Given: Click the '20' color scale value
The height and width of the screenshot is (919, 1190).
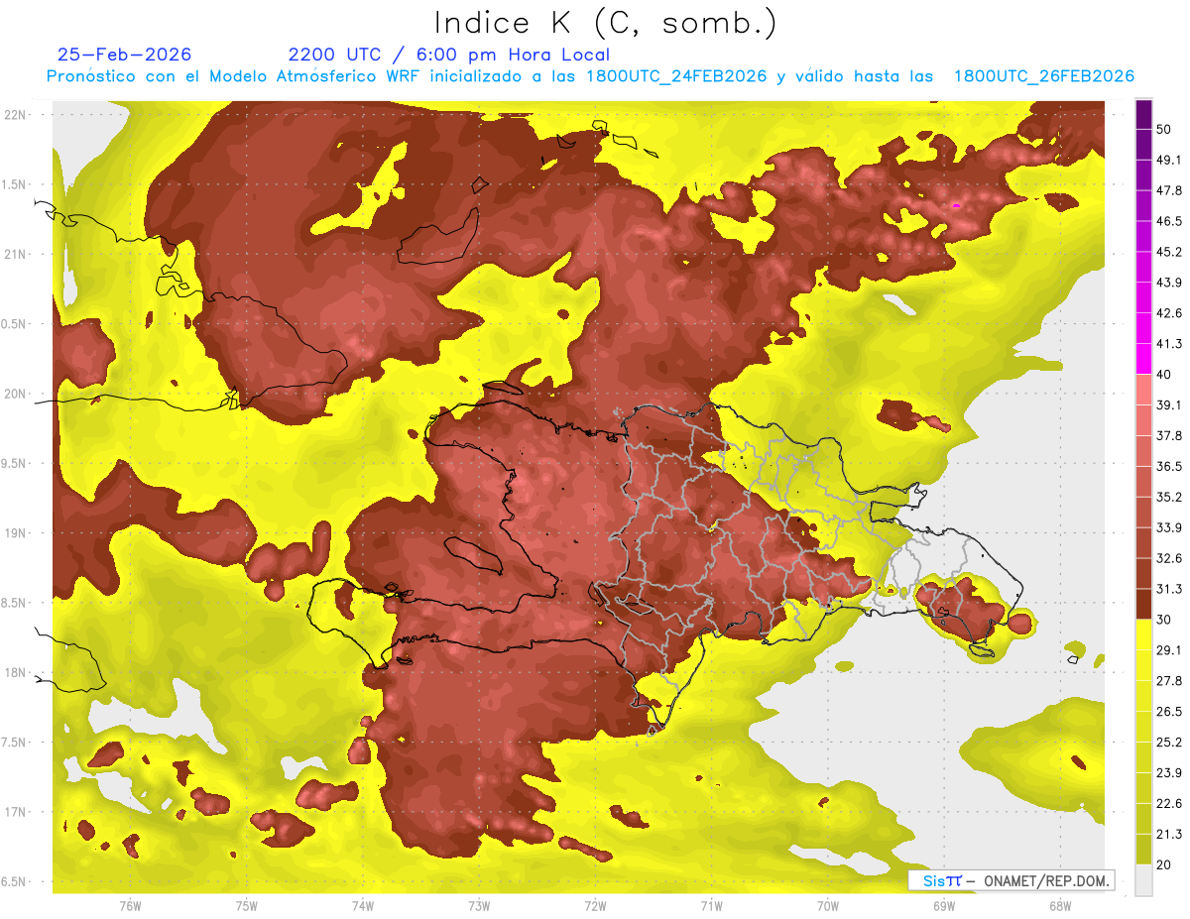Looking at the screenshot, I should tap(1165, 865).
